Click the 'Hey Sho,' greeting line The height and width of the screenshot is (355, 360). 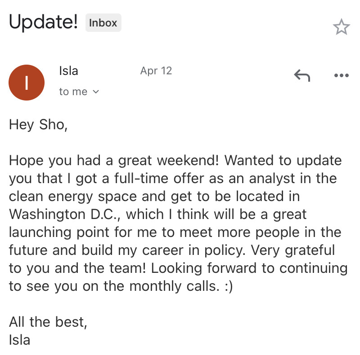pyautogui.click(x=38, y=124)
